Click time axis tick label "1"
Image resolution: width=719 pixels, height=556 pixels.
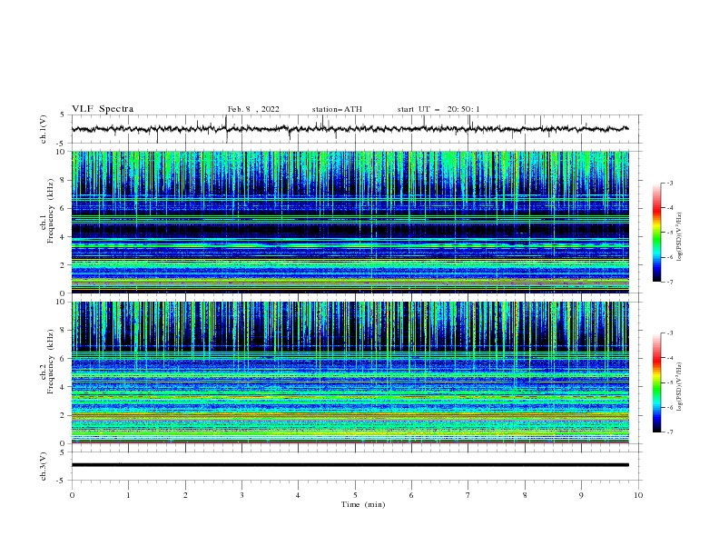tap(128, 495)
